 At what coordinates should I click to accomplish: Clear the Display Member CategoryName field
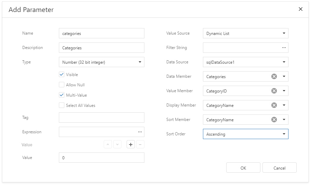coord(274,105)
